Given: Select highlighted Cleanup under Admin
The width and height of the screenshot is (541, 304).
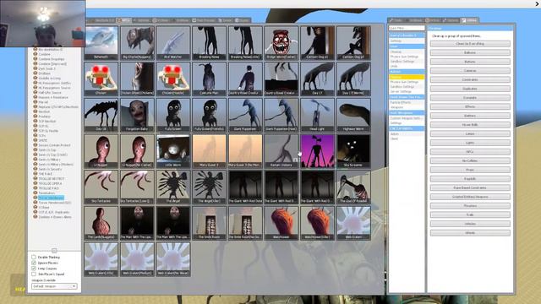Looking at the screenshot, I should (x=407, y=77).
